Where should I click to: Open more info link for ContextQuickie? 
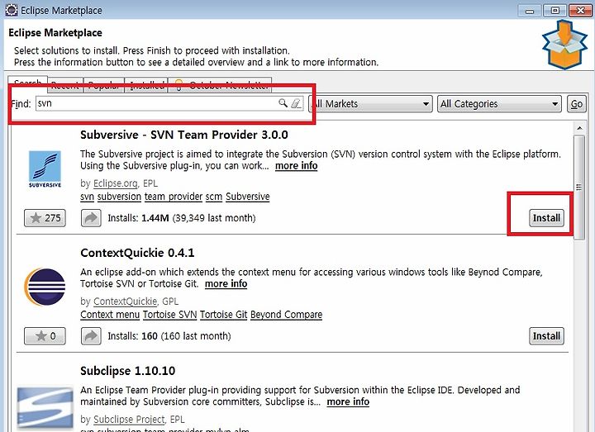click(x=226, y=283)
